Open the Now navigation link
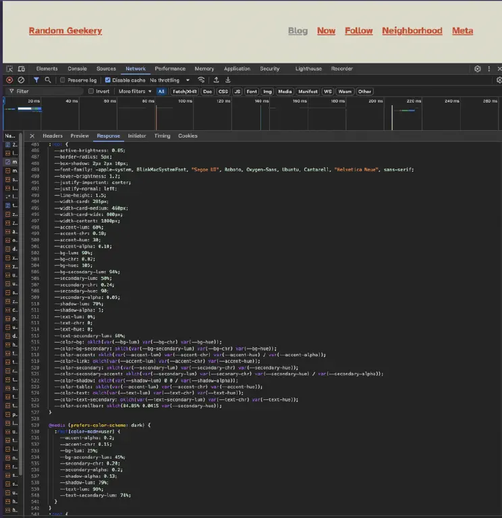The width and height of the screenshot is (502, 518). [326, 31]
